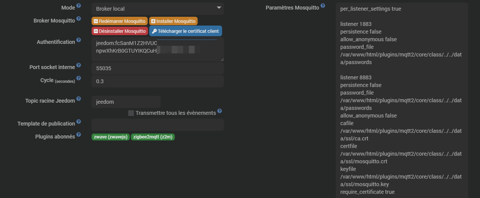480x198 pixels.
Task: Click help icon next to Authentification
Action: [x=79, y=40]
